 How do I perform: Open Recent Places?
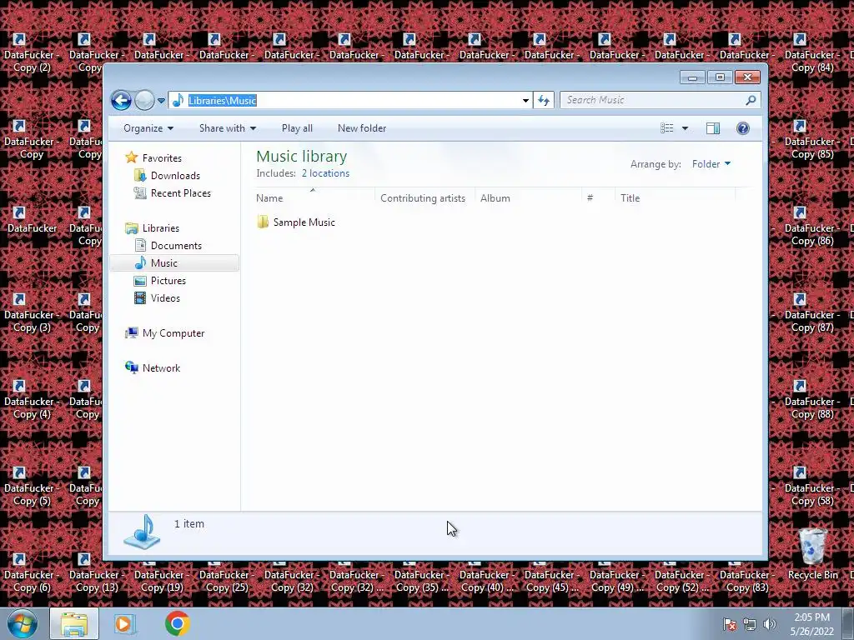tap(181, 193)
